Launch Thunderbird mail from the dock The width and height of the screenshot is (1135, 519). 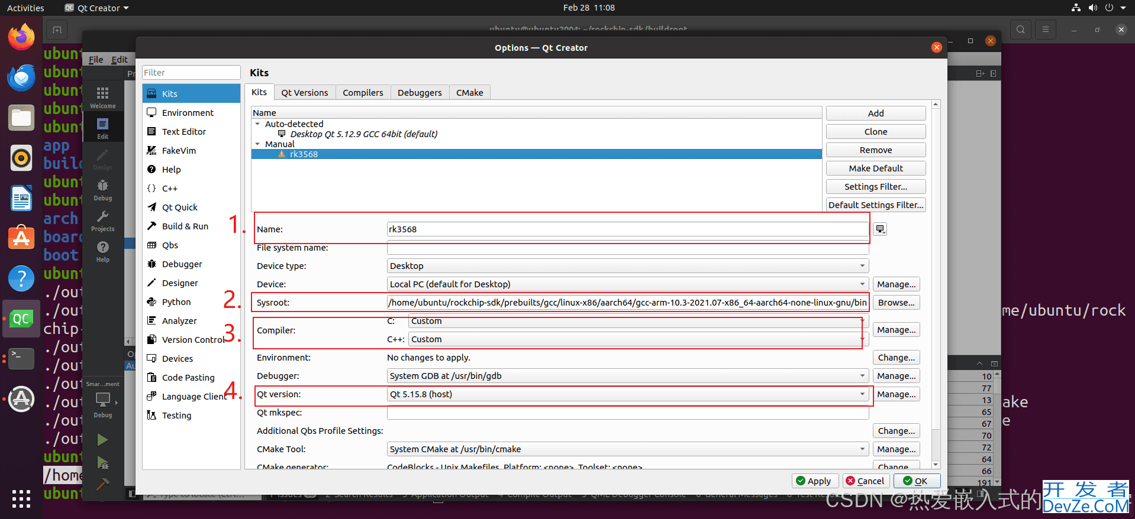[x=21, y=77]
